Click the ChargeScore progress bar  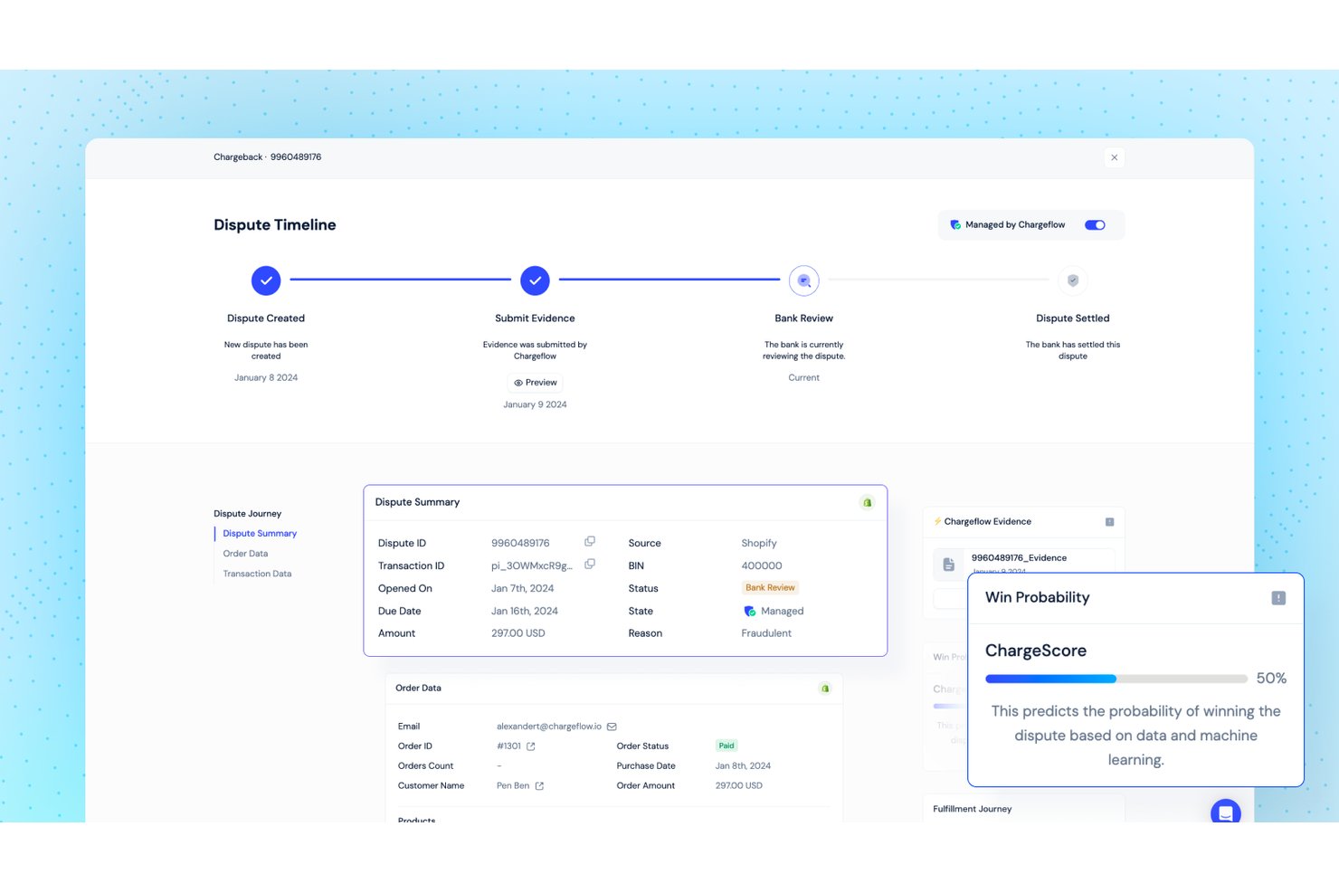(1116, 679)
